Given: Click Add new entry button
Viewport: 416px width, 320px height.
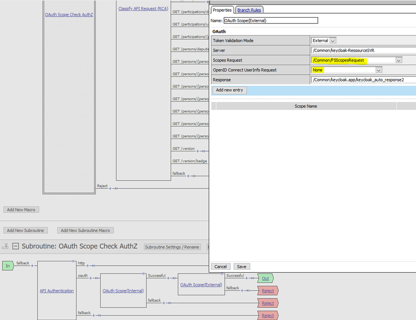Looking at the screenshot, I should pyautogui.click(x=229, y=90).
